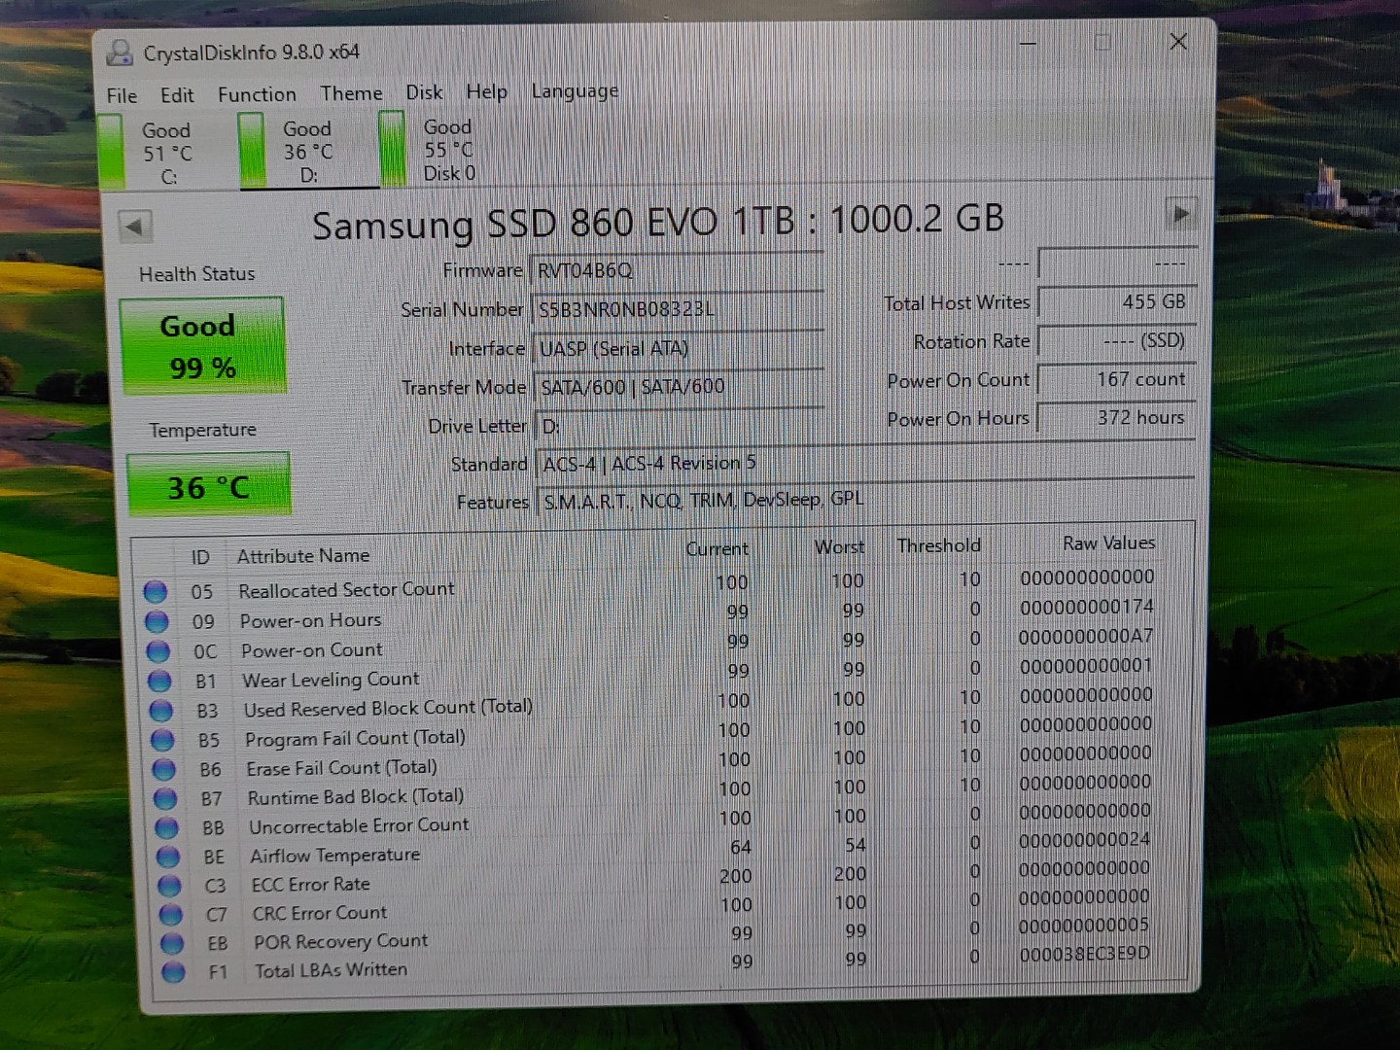
Task: Click status icon of Power-on Hours row
Action: click(x=157, y=621)
